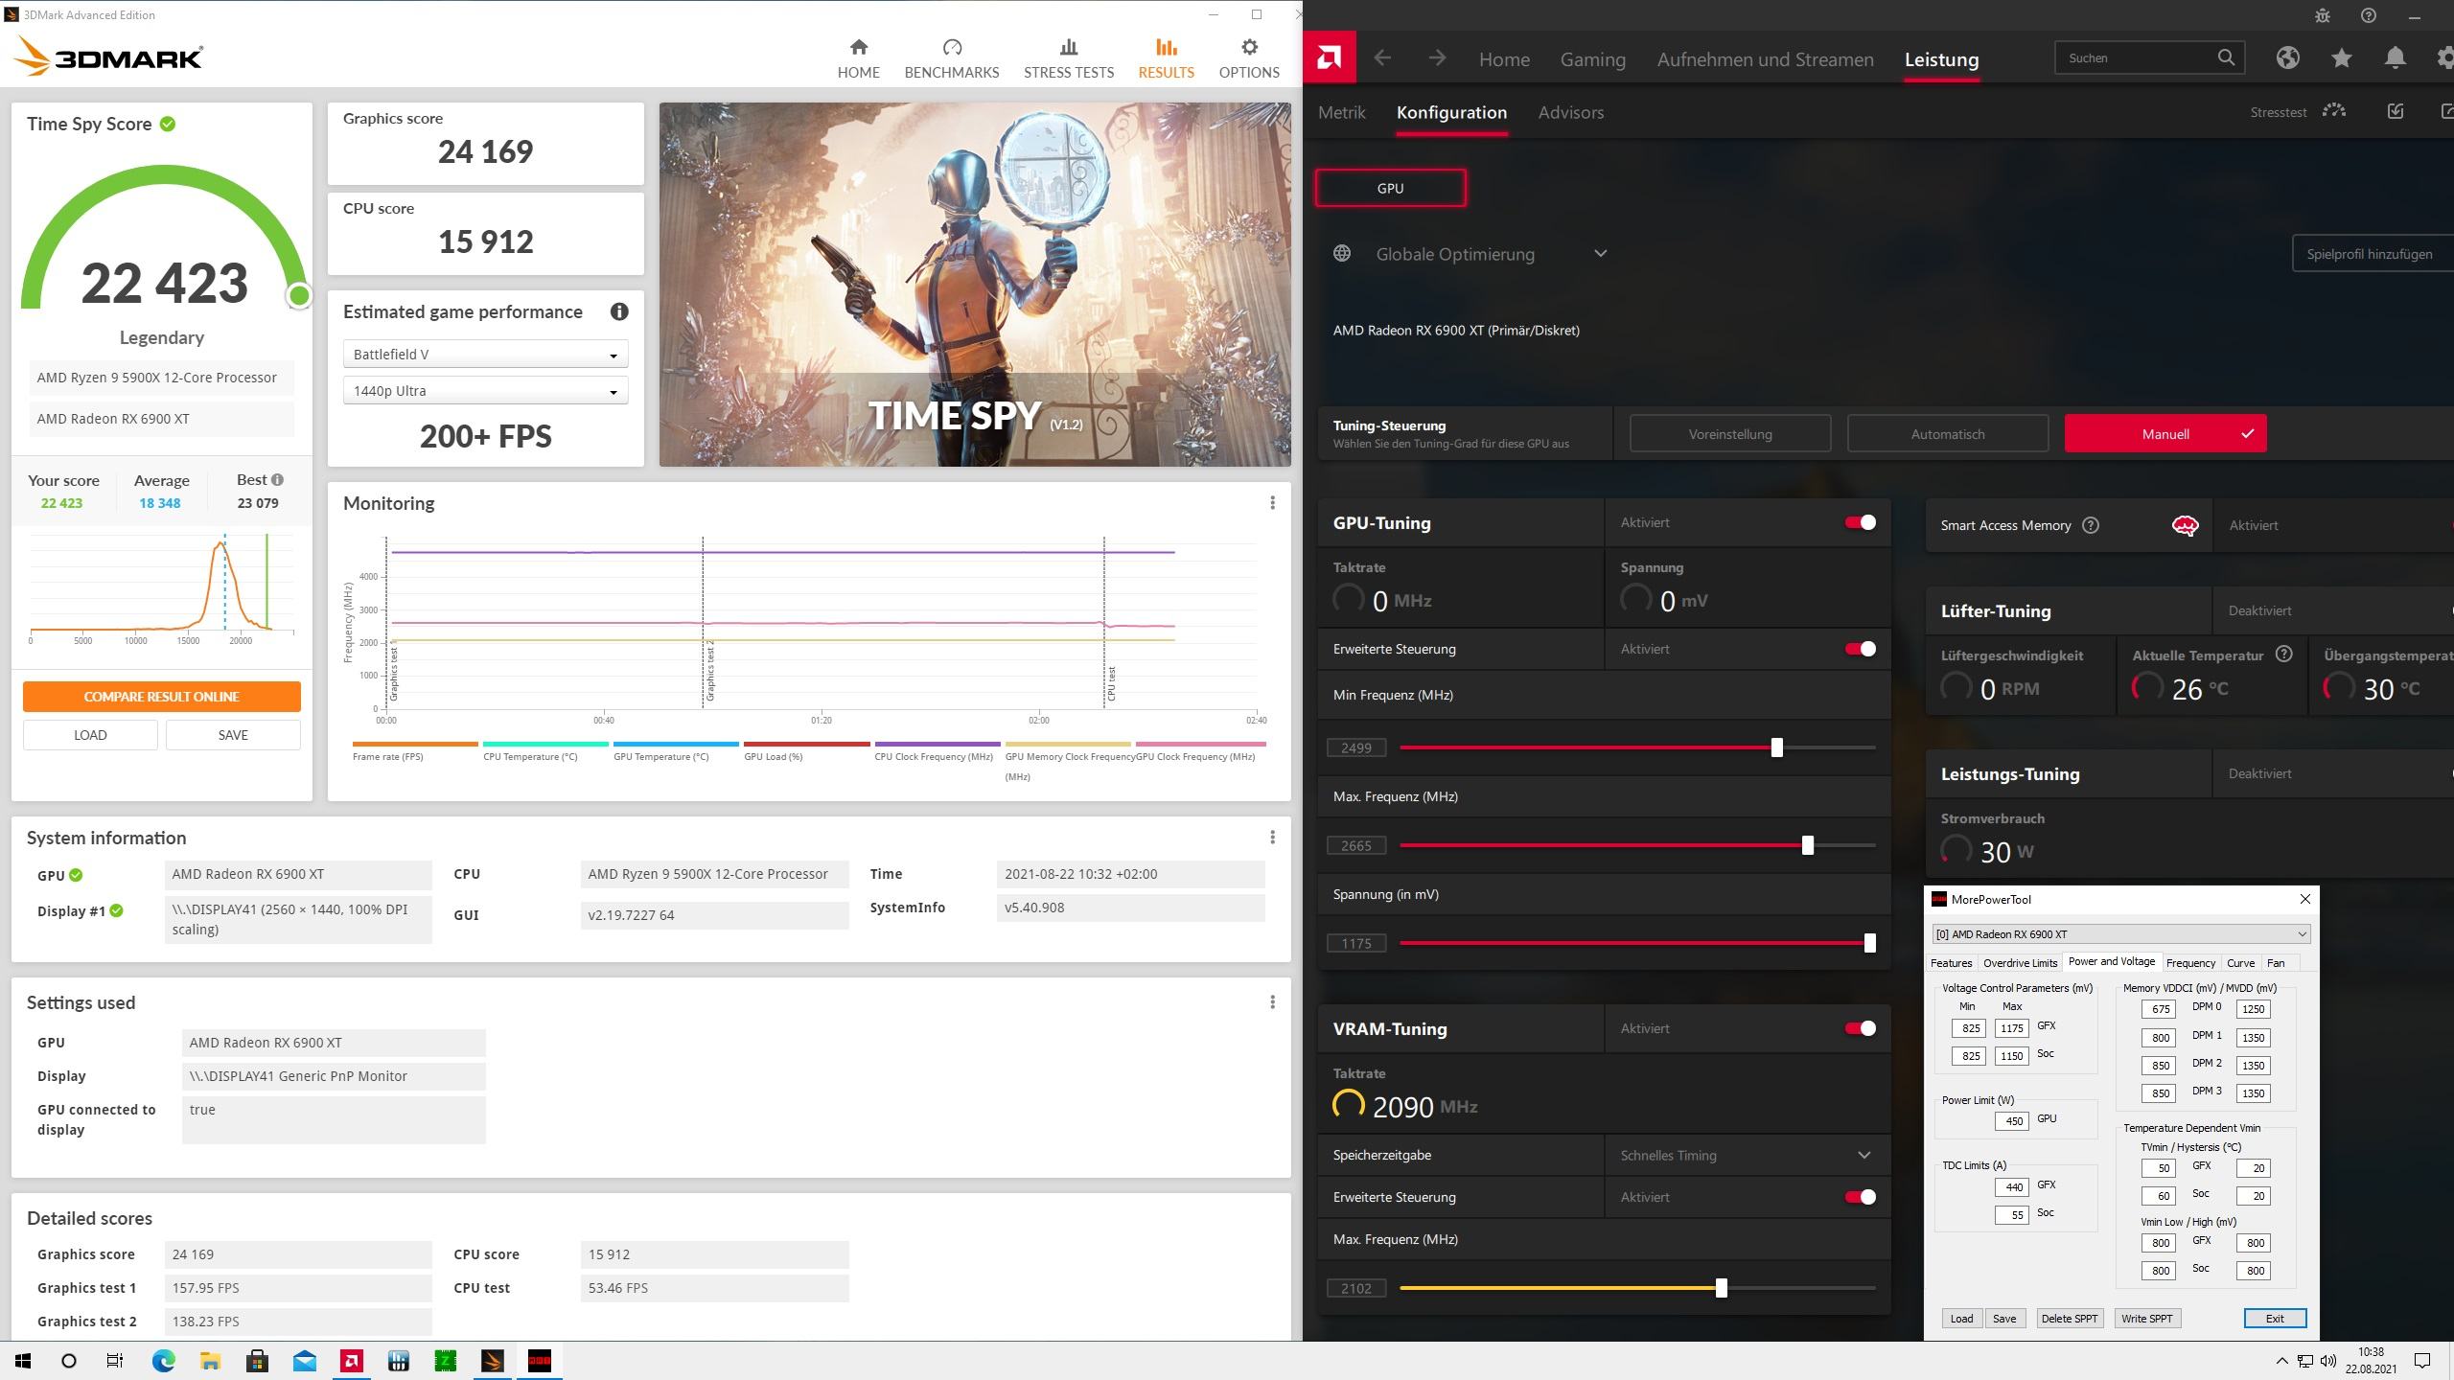Click the Exit button in MorePowerTool
The height and width of the screenshot is (1380, 2454).
coord(2274,1319)
